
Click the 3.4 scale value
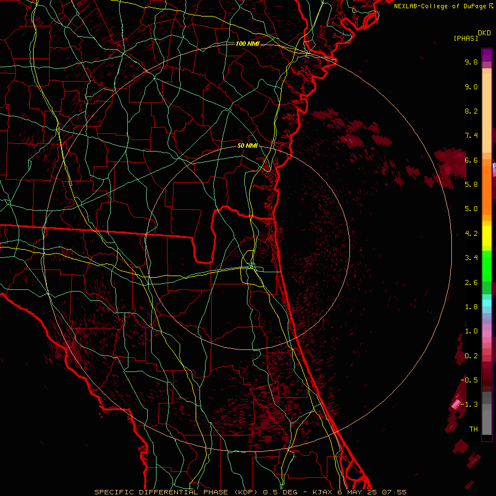coord(471,258)
